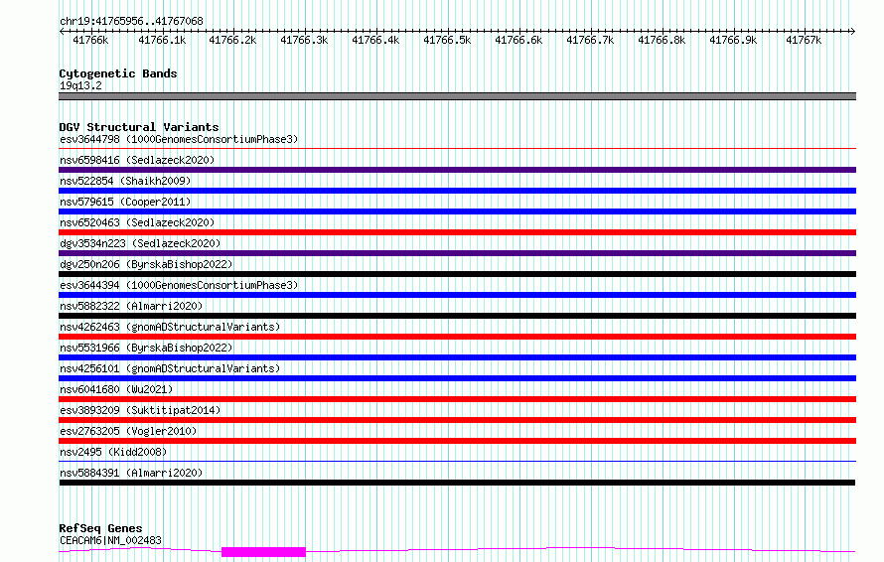The image size is (884, 562).
Task: Click the 19q13.2 band label
Action: (80, 85)
